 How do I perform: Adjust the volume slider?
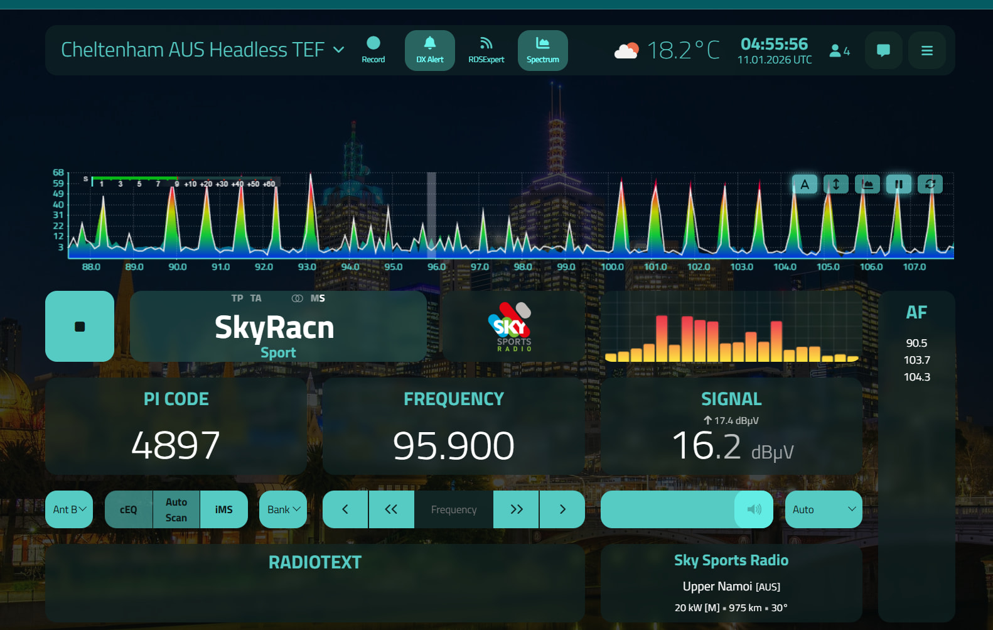coord(667,509)
